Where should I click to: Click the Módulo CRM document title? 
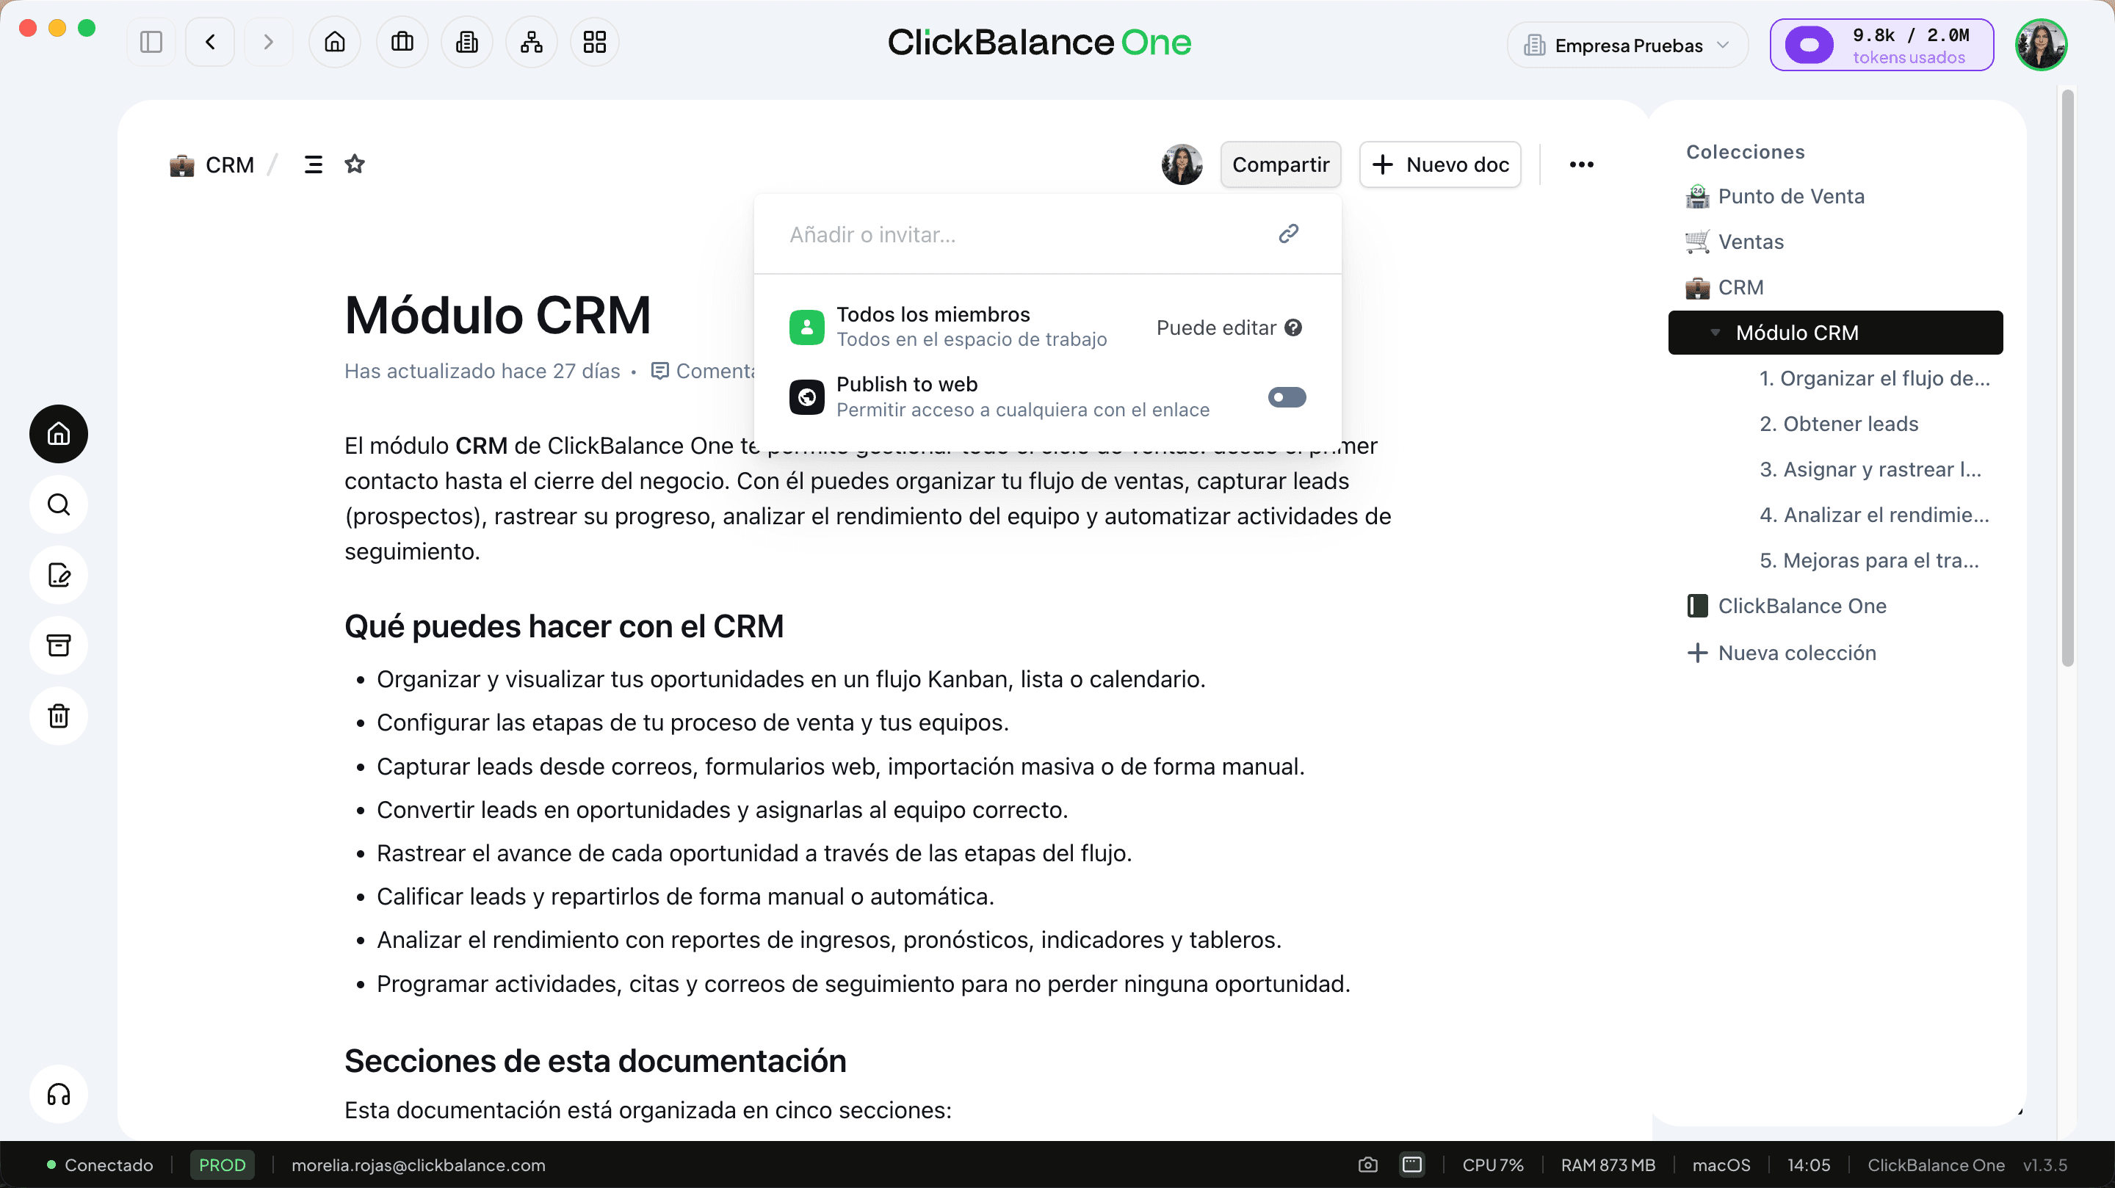pos(498,315)
